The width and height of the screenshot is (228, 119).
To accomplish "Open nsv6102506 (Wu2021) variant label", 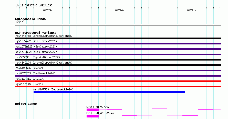I will [x=30, y=68].
